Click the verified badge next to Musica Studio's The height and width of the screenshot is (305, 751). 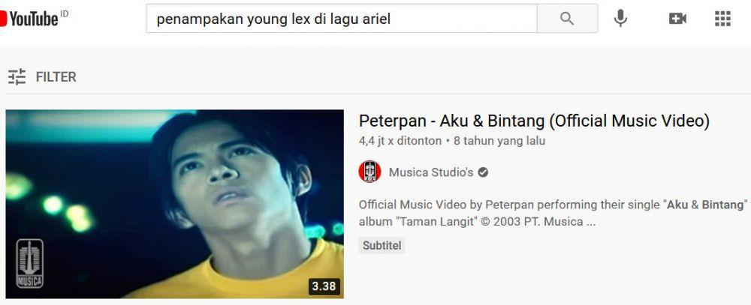point(483,172)
